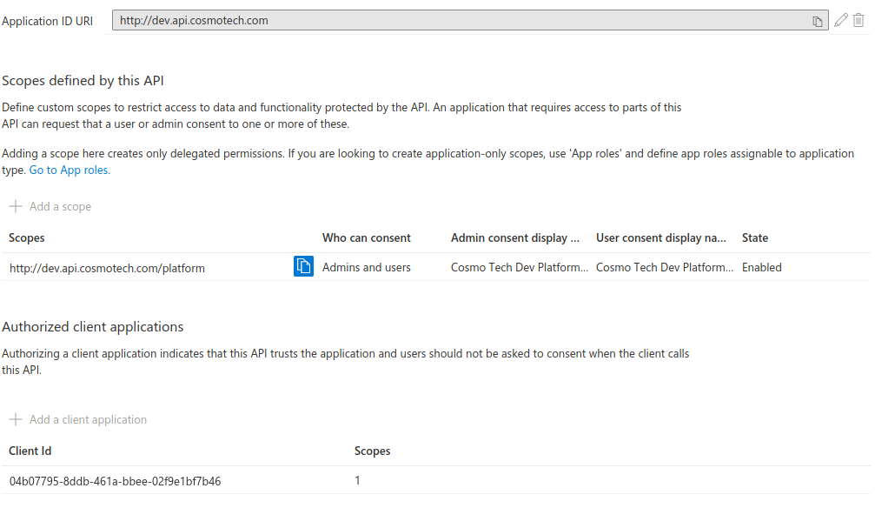Open client application 04b07795 details

pyautogui.click(x=113, y=480)
